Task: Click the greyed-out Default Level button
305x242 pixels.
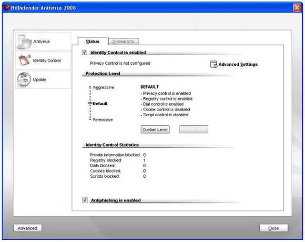Action: pyautogui.click(x=193, y=130)
